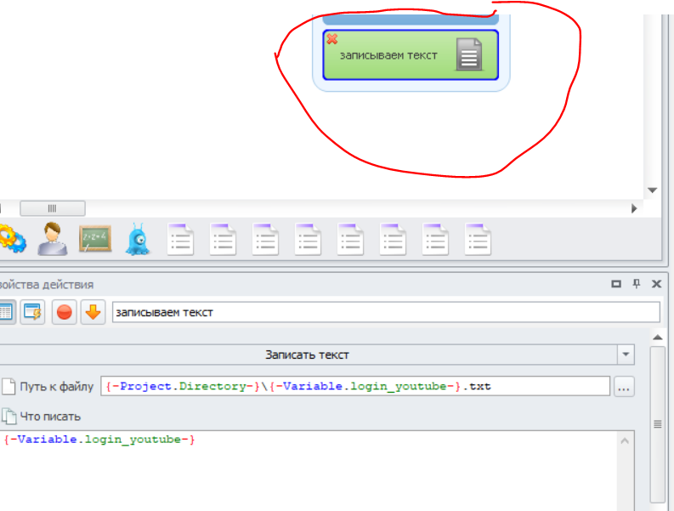The width and height of the screenshot is (674, 511).
Task: Click the blue one-eyed monster icon
Action: coord(138,239)
